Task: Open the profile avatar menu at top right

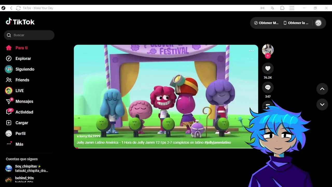Action: 318,23
